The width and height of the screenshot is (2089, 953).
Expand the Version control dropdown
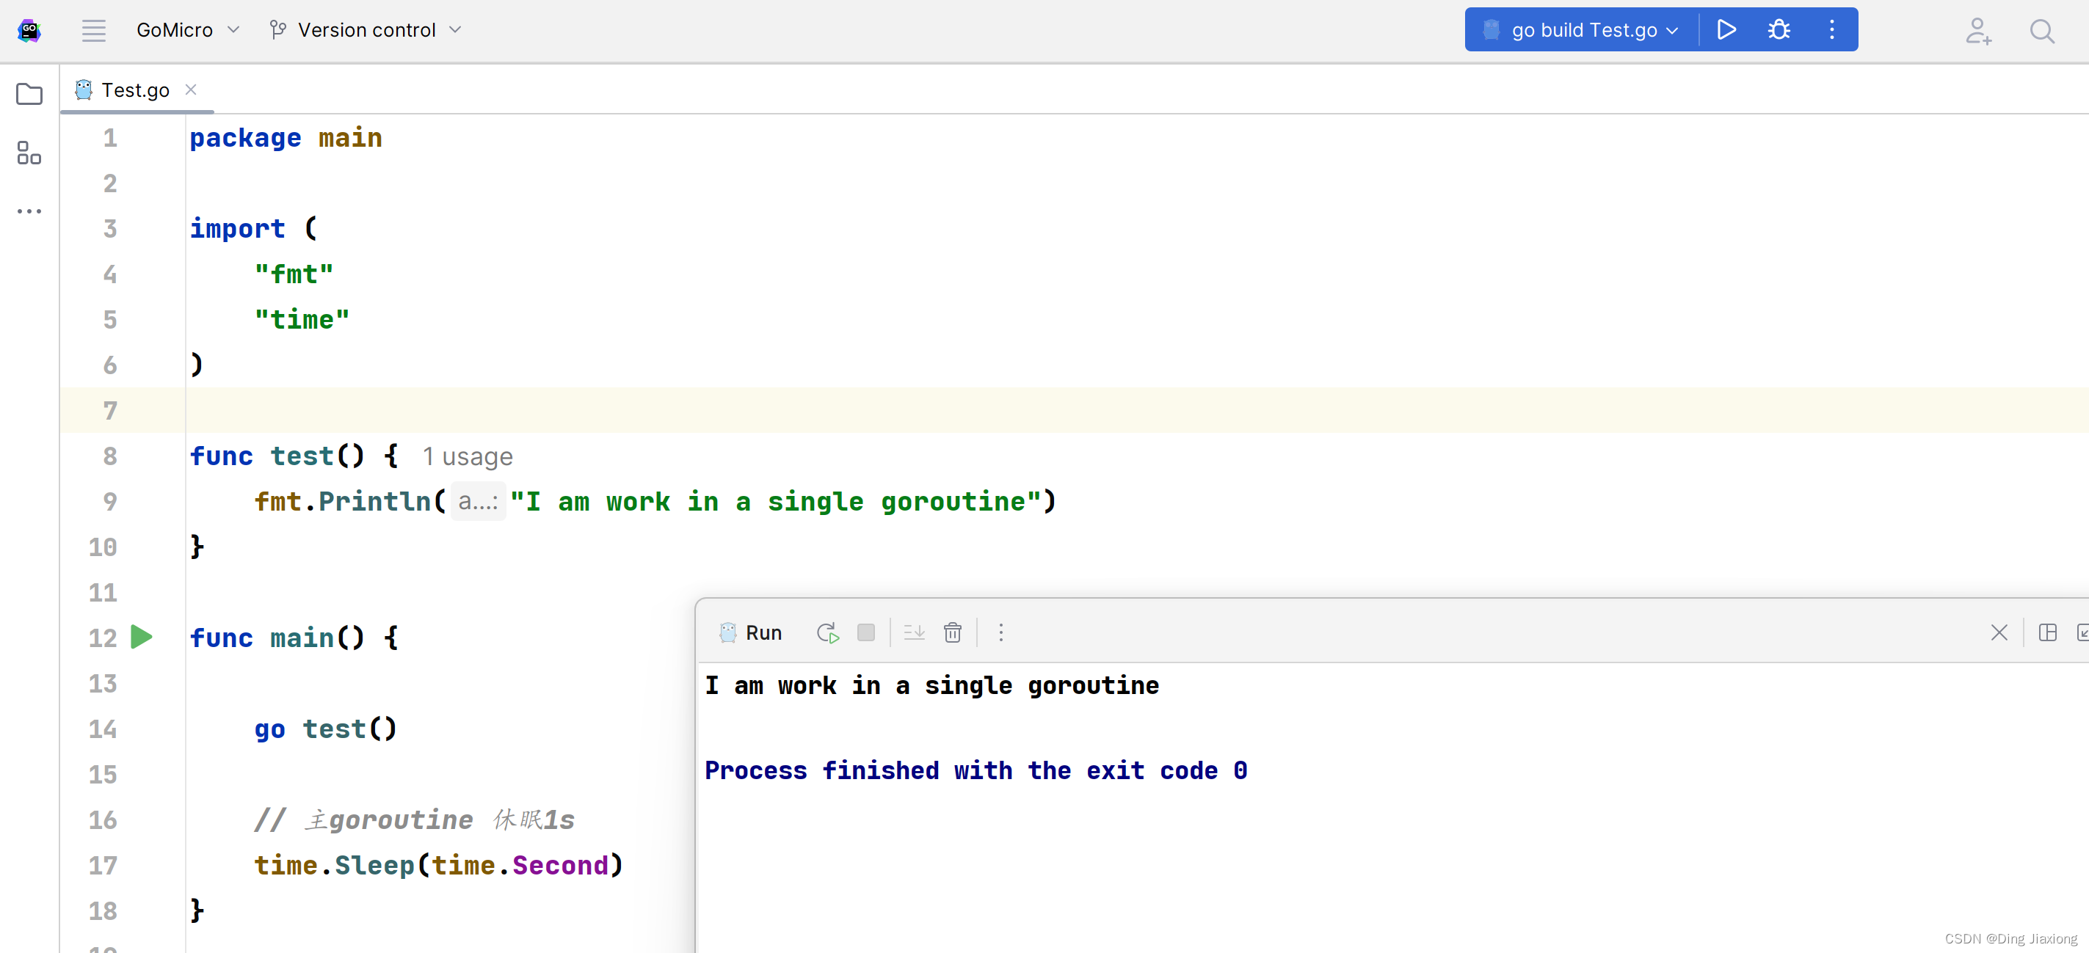point(366,30)
